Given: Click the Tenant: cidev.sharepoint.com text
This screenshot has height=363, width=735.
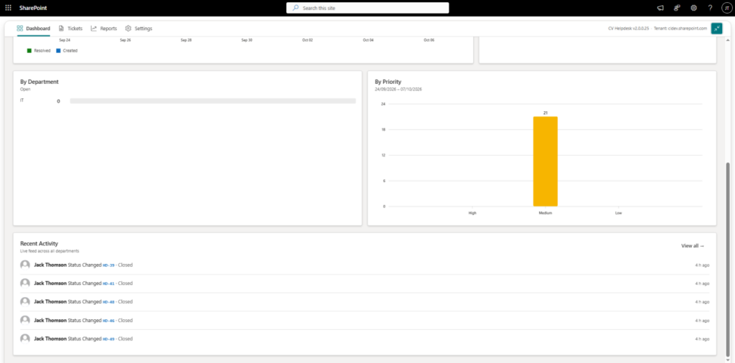Looking at the screenshot, I should (680, 29).
